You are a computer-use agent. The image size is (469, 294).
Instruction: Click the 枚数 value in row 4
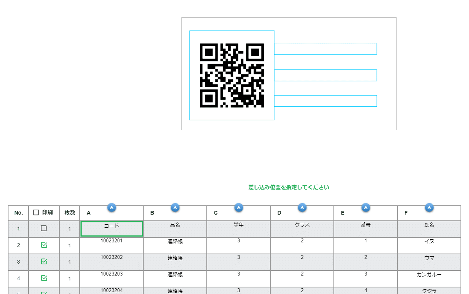coord(70,279)
